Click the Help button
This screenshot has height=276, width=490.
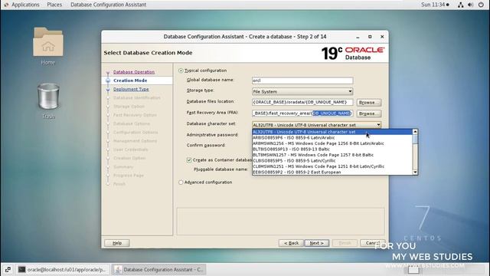coord(117,243)
